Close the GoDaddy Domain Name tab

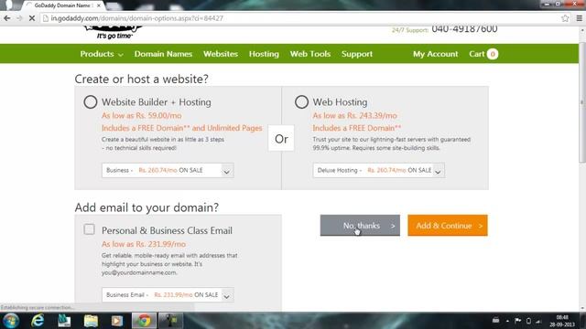coord(99,5)
